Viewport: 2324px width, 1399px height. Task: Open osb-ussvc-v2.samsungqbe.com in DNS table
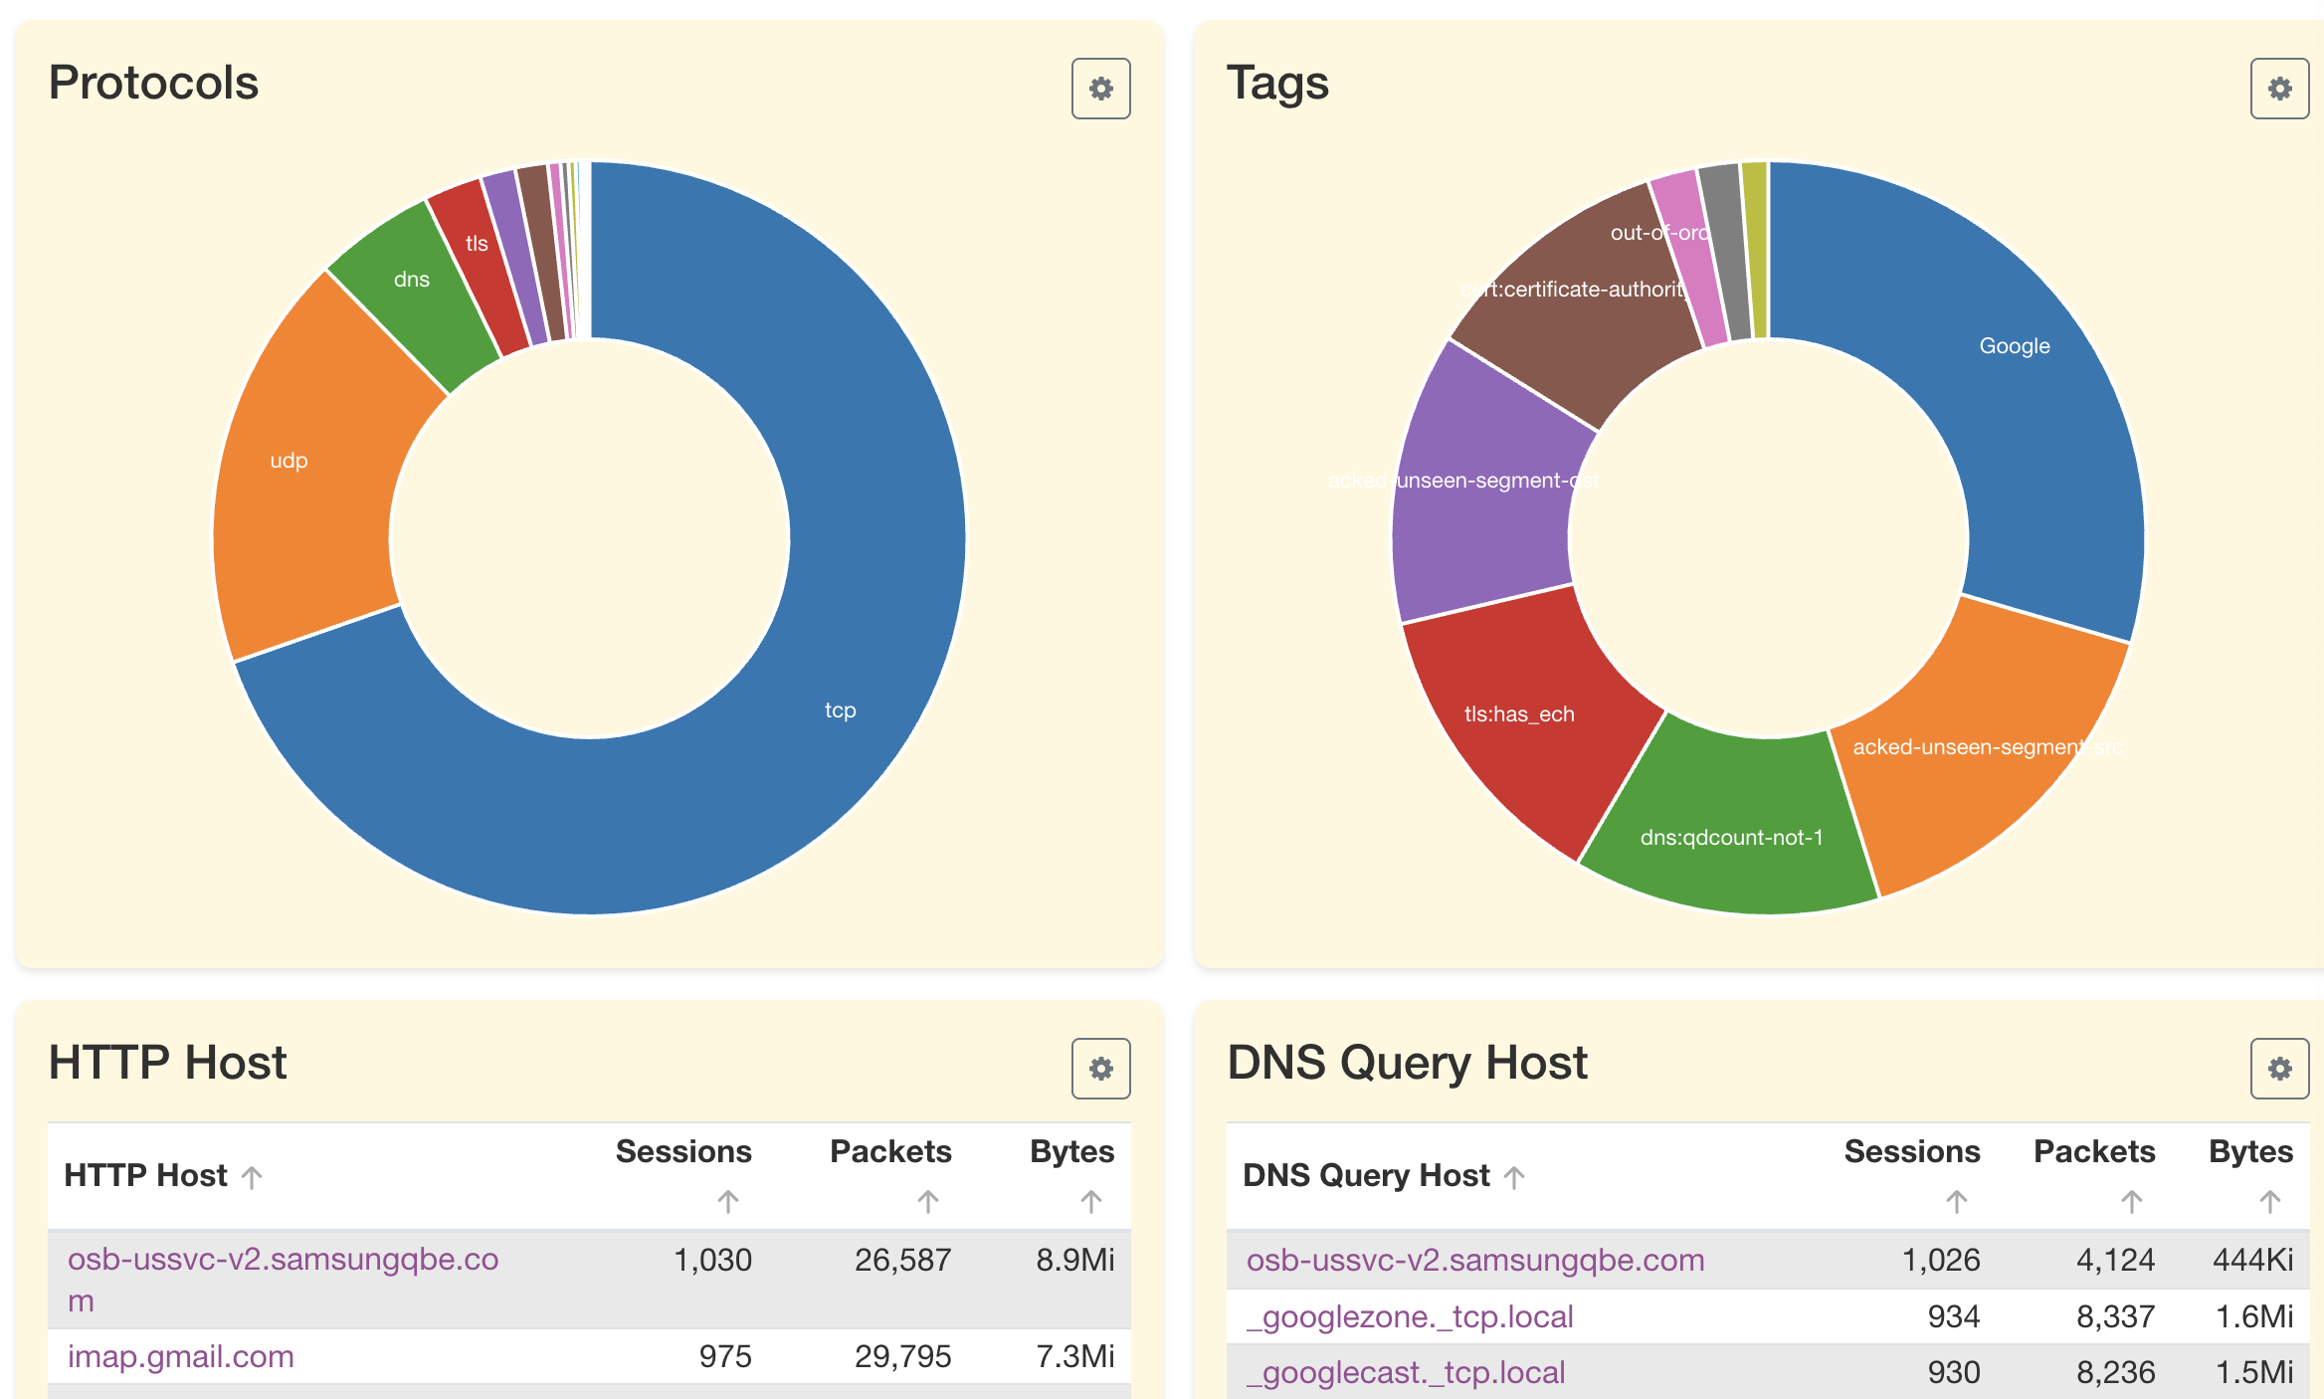[x=1475, y=1260]
